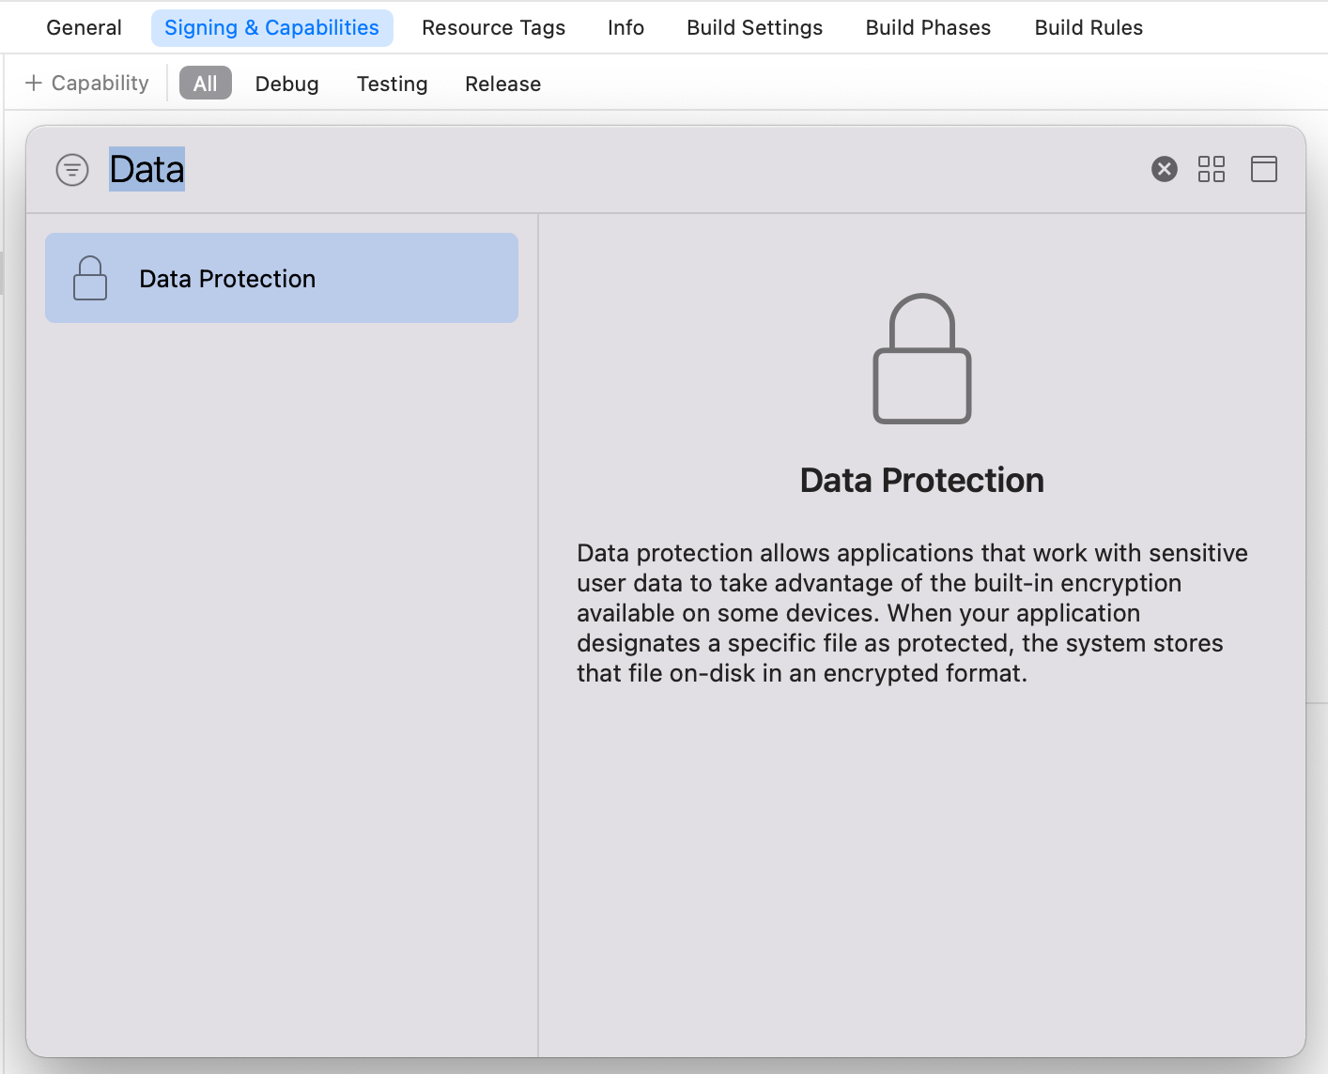1328x1074 pixels.
Task: Select the Signing & Capabilities tab
Action: point(271,28)
